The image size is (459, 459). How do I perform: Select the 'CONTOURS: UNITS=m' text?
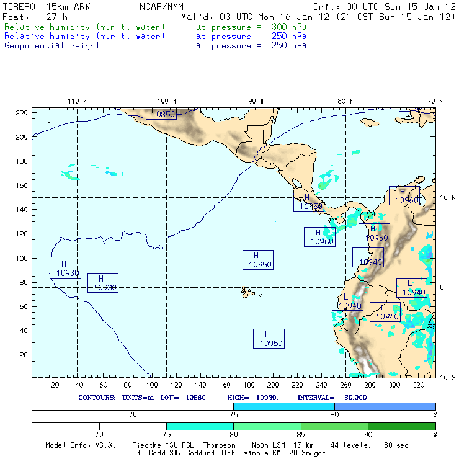(x=116, y=398)
